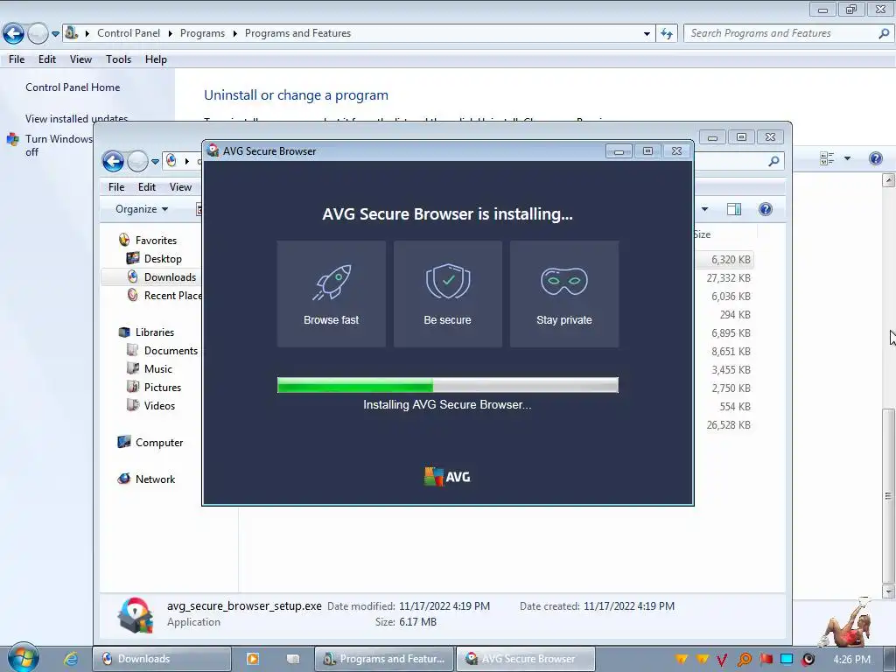Click the refresh button beside address bar
Viewport: 896px width, 672px height.
coord(666,34)
